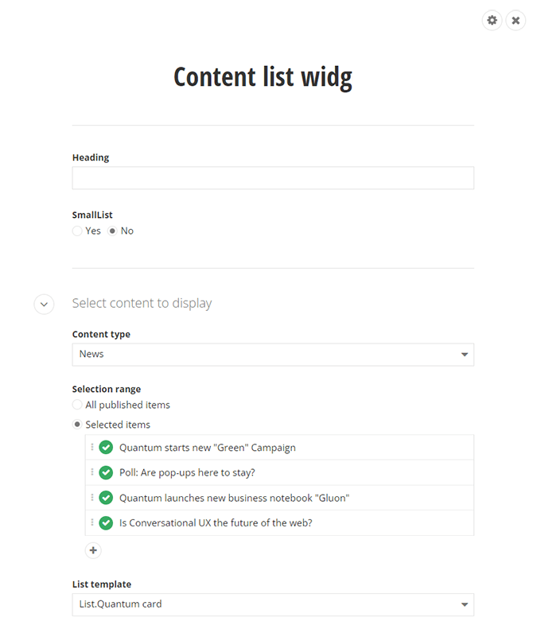Collapse the Select content to display section

pyautogui.click(x=44, y=304)
